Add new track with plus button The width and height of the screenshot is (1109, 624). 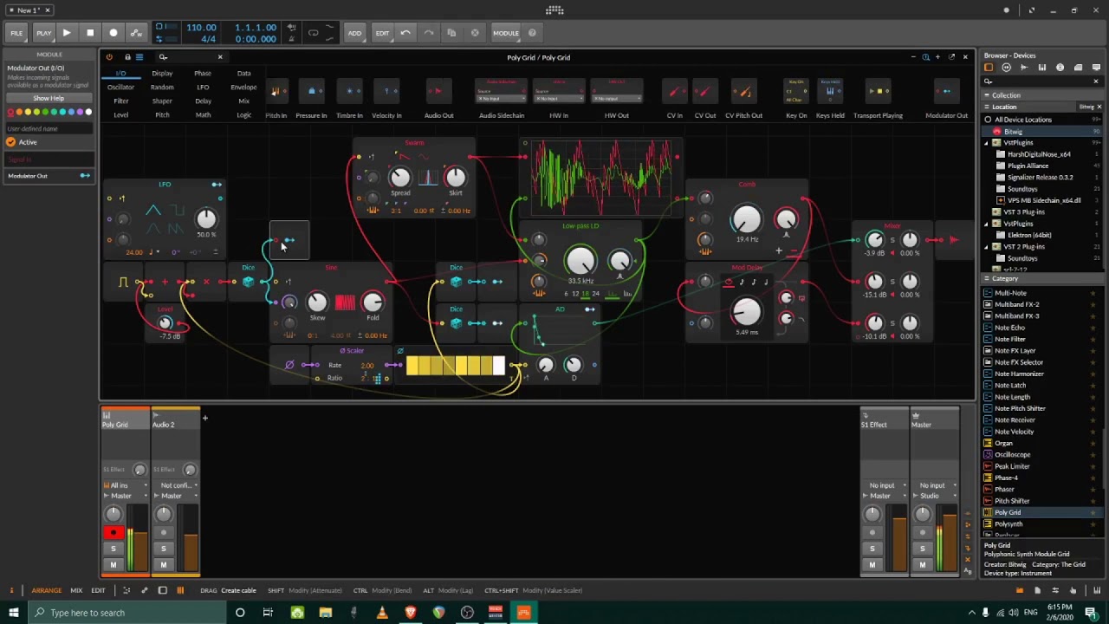click(x=205, y=419)
